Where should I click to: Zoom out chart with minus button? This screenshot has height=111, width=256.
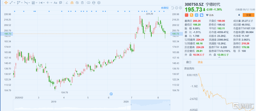tap(177, 8)
